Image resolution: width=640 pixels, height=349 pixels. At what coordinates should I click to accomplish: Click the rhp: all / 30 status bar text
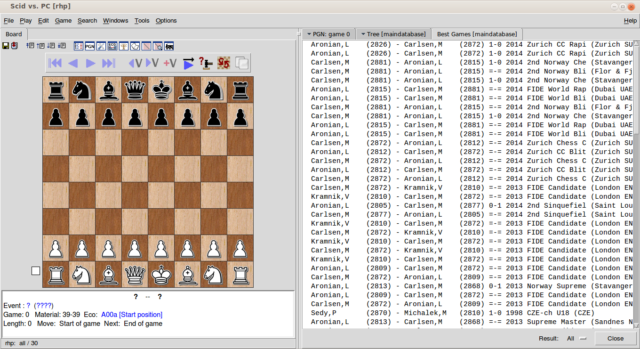coord(21,343)
